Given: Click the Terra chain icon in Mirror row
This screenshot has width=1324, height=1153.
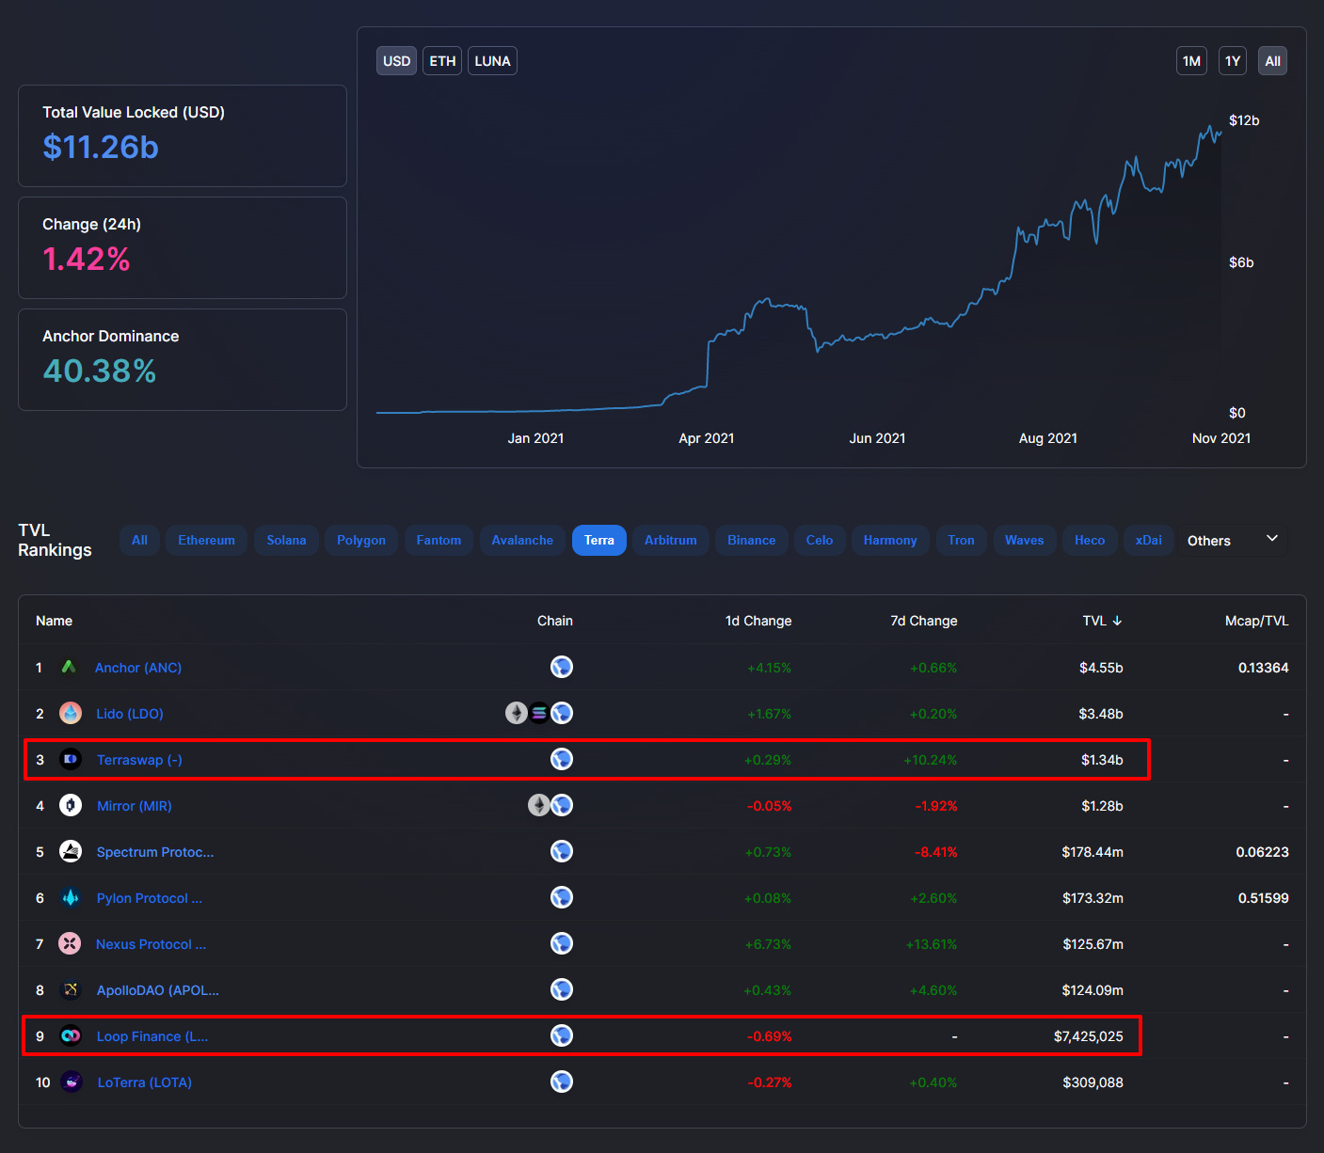Looking at the screenshot, I should pos(562,805).
